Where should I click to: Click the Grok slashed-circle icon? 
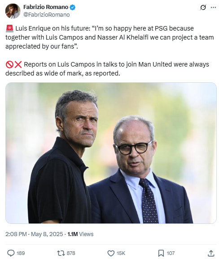pyautogui.click(x=203, y=8)
